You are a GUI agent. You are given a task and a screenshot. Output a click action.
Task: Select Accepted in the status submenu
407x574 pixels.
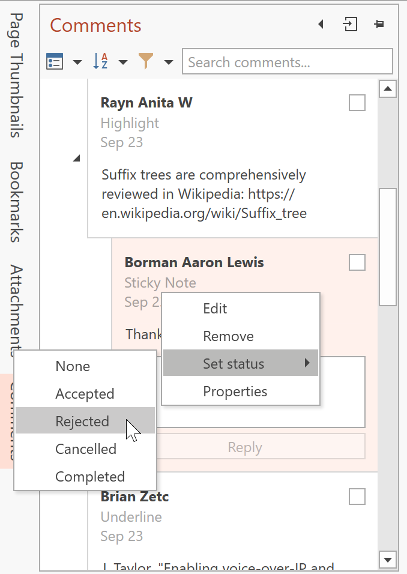(x=85, y=394)
